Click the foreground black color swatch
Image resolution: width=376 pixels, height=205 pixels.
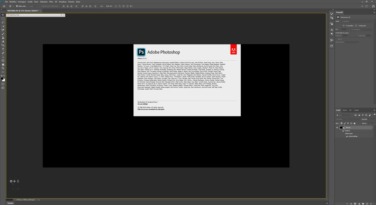click(2, 78)
